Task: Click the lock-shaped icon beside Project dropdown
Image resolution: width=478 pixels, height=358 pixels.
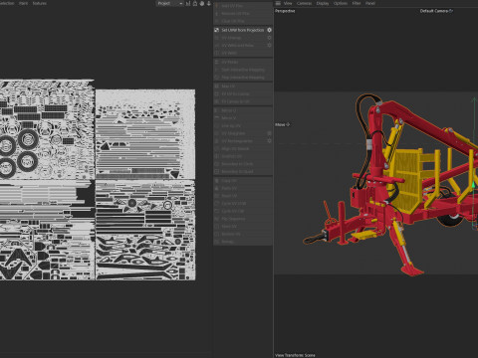Action: pyautogui.click(x=195, y=3)
